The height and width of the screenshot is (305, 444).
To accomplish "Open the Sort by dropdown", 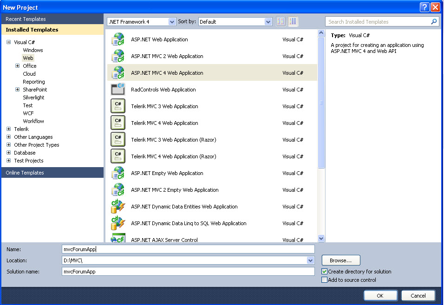I will pyautogui.click(x=268, y=21).
